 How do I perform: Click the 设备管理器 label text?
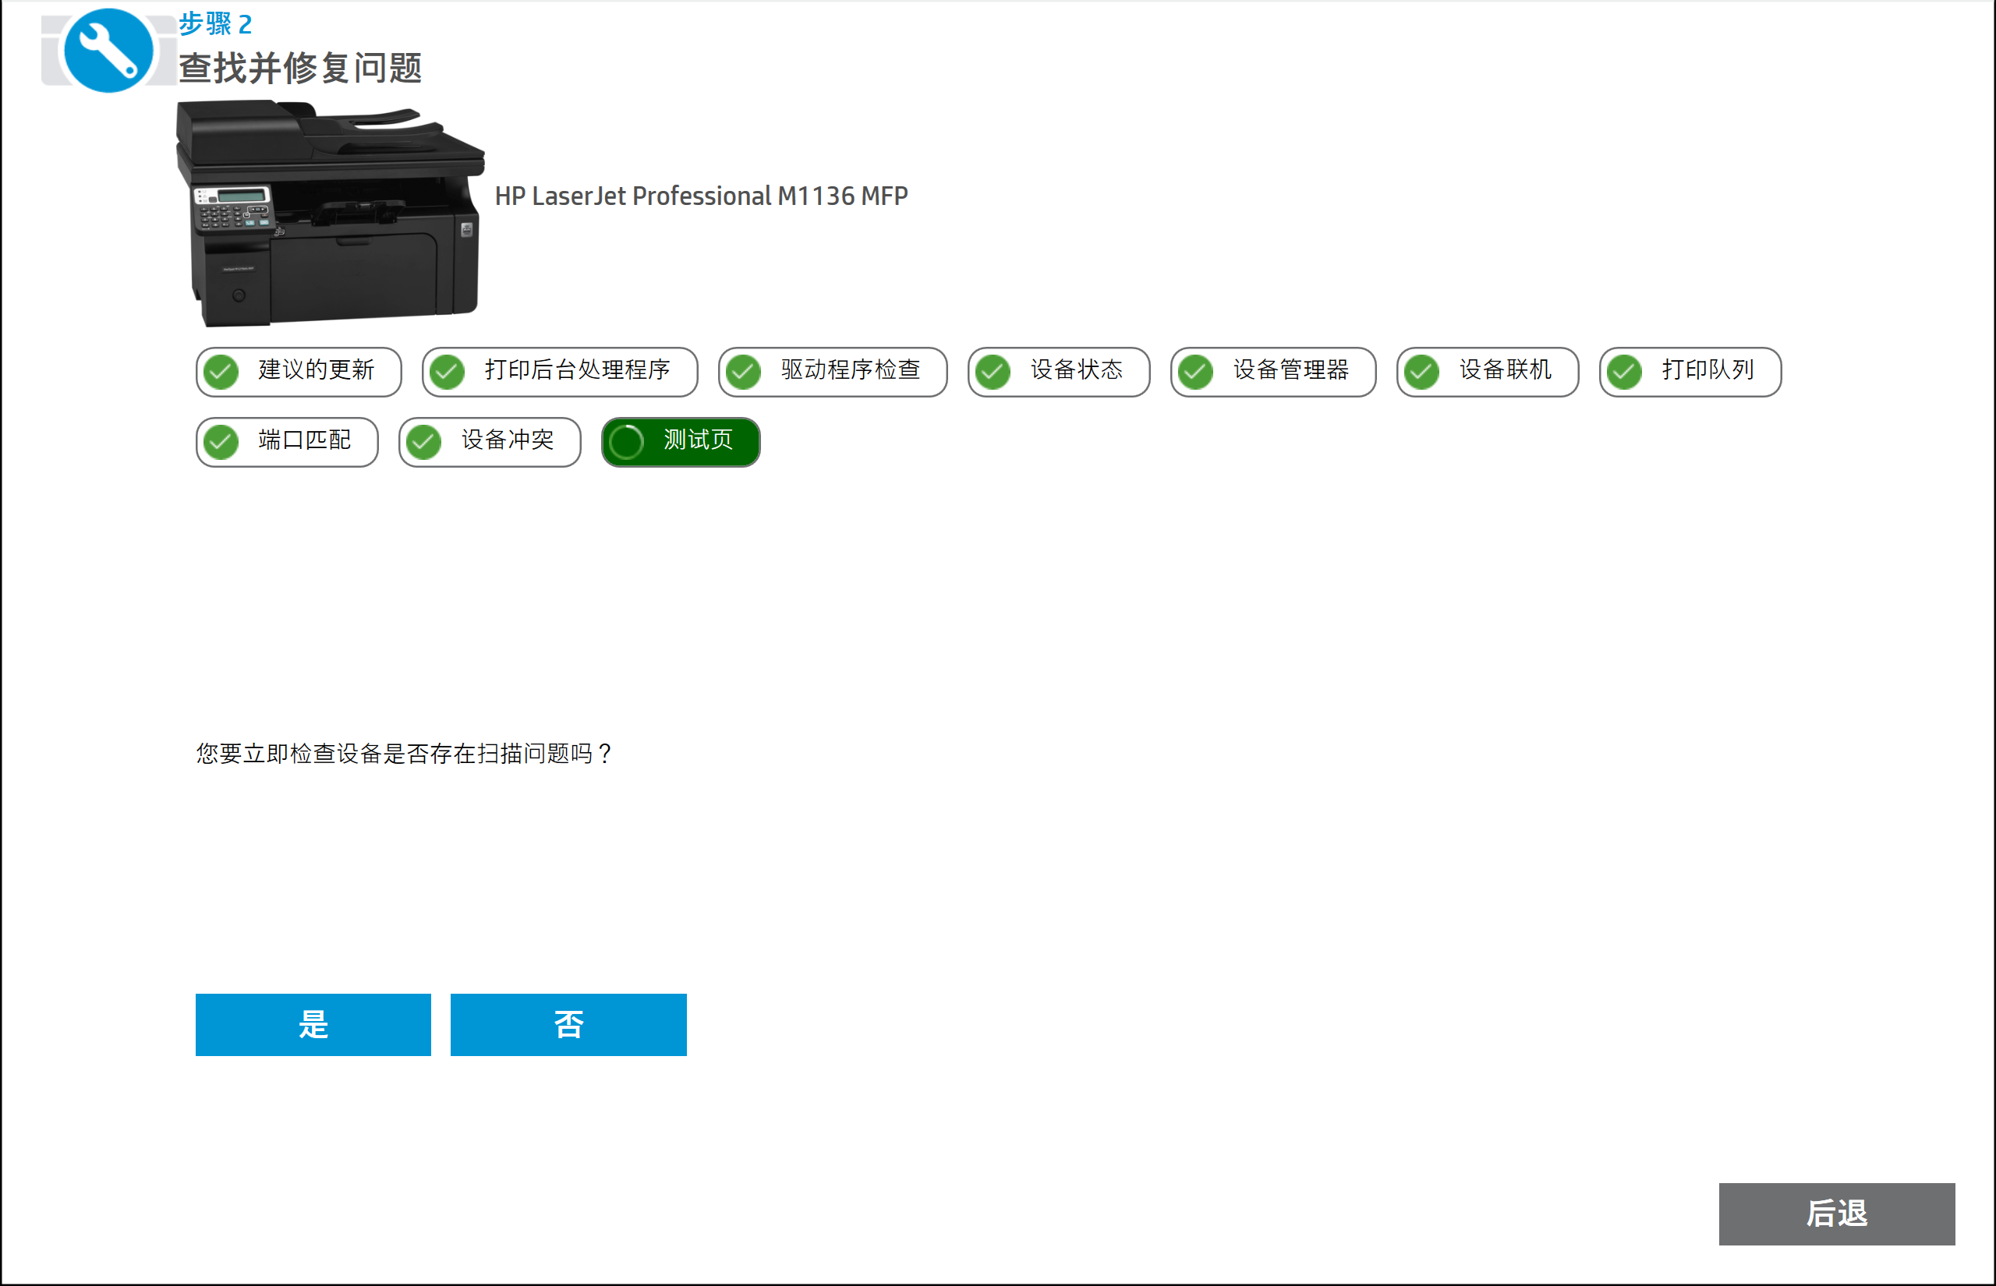pyautogui.click(x=1290, y=370)
